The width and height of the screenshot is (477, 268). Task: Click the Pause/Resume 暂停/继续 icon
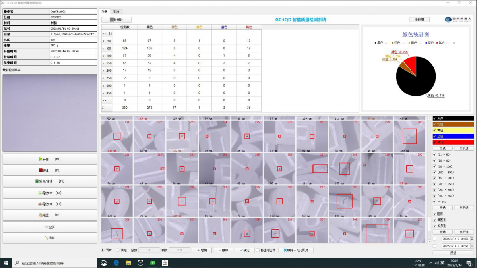(37, 181)
